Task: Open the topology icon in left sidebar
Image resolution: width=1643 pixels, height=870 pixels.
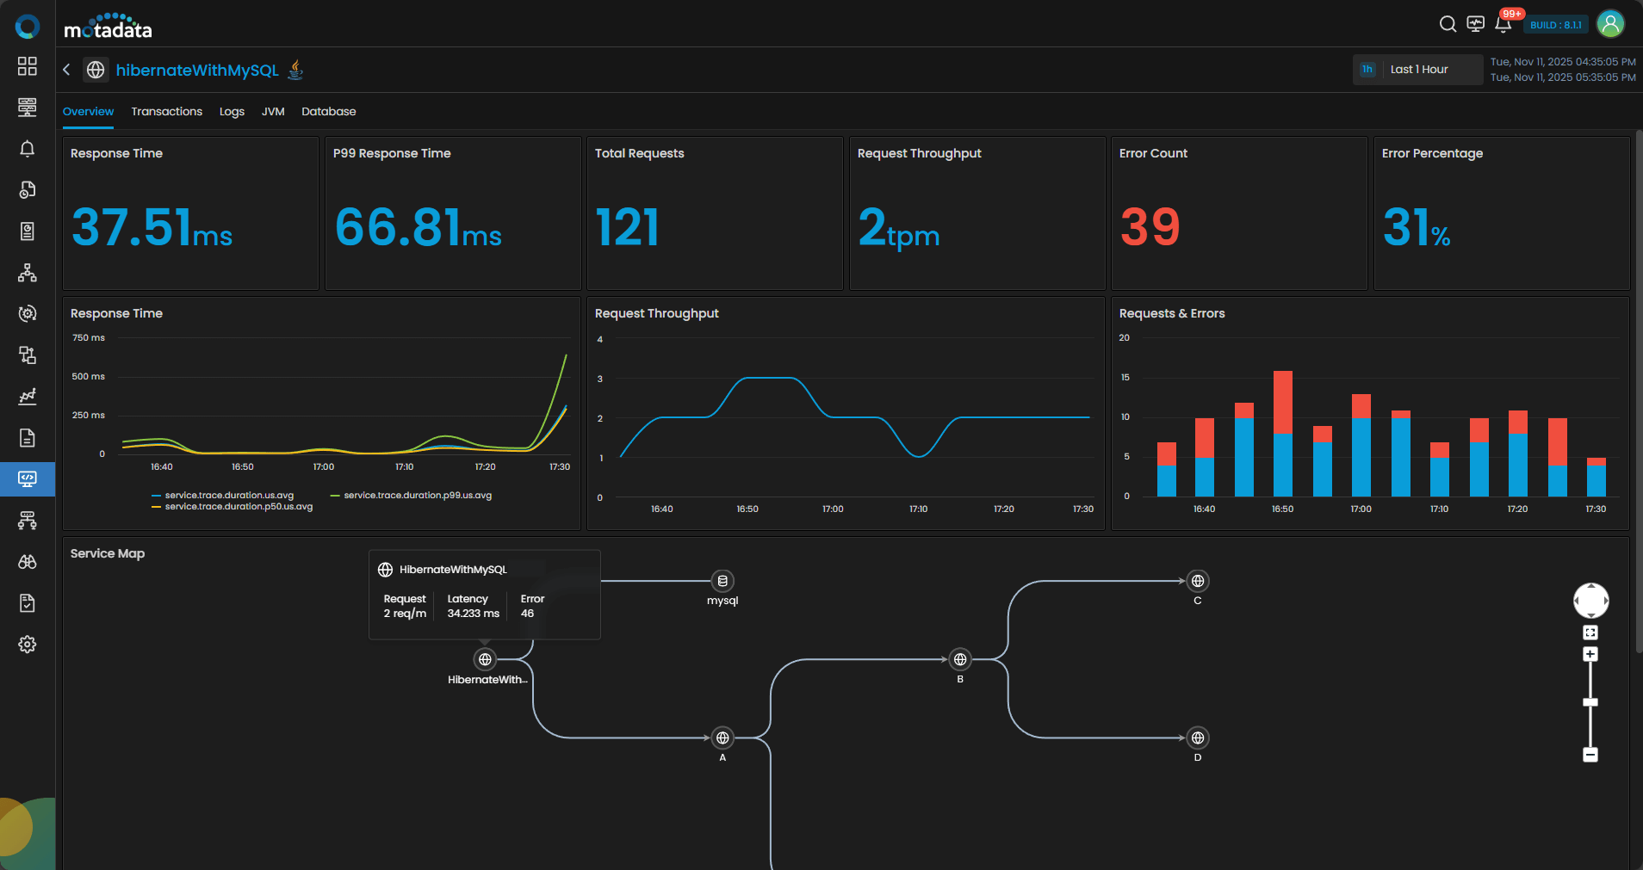Action: click(x=28, y=273)
